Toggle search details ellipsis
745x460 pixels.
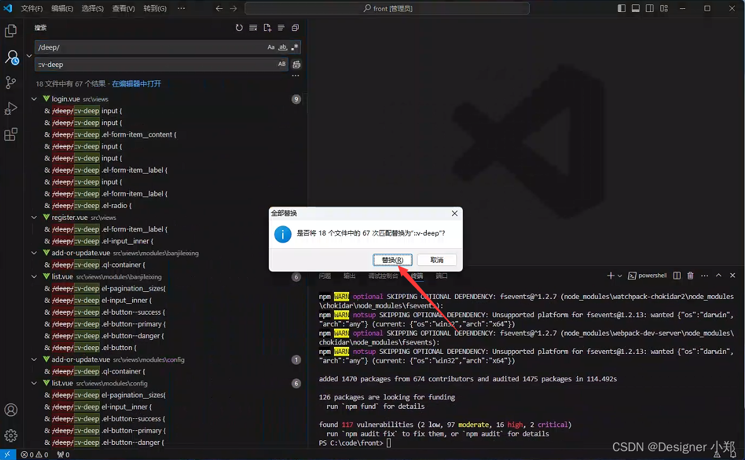pyautogui.click(x=295, y=76)
